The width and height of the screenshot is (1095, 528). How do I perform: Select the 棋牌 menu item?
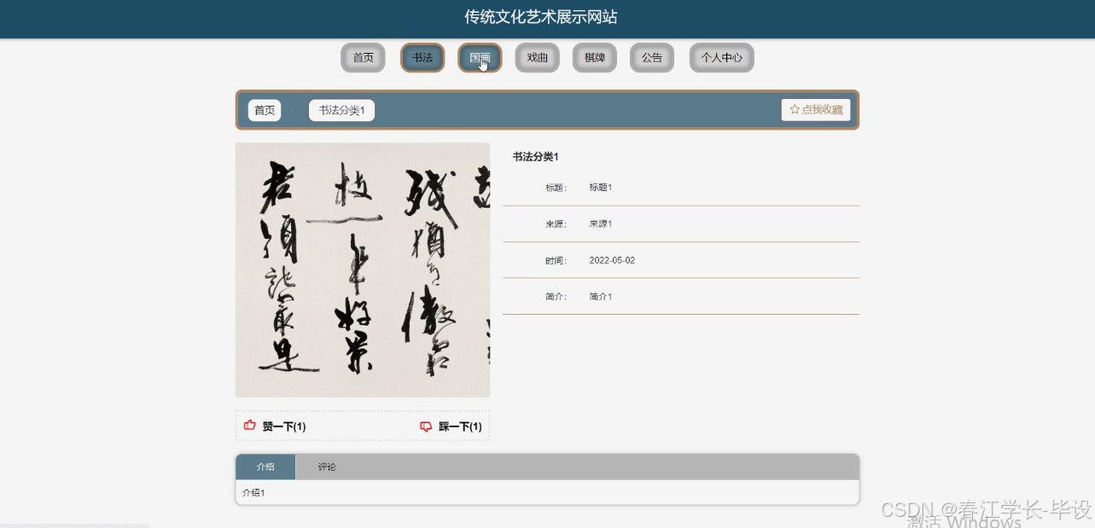point(595,58)
